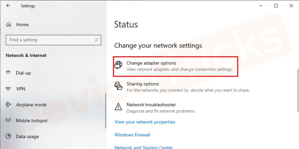
Task: Open View your network properties link
Action: (x=145, y=122)
